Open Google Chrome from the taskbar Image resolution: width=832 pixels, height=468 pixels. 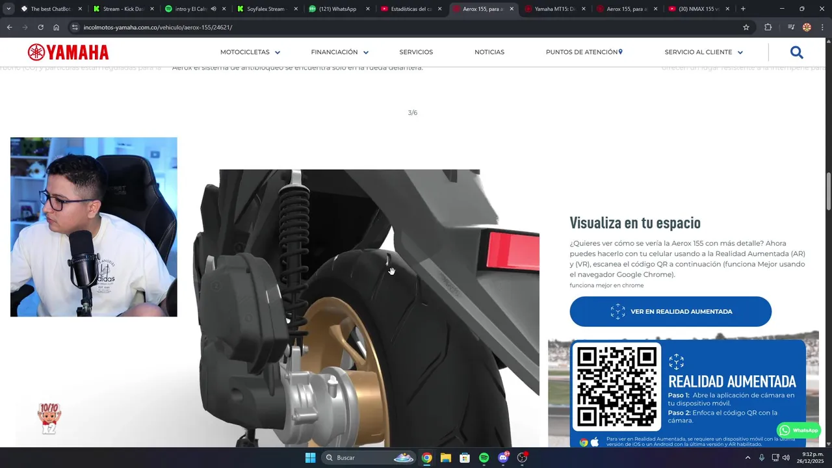coord(426,458)
